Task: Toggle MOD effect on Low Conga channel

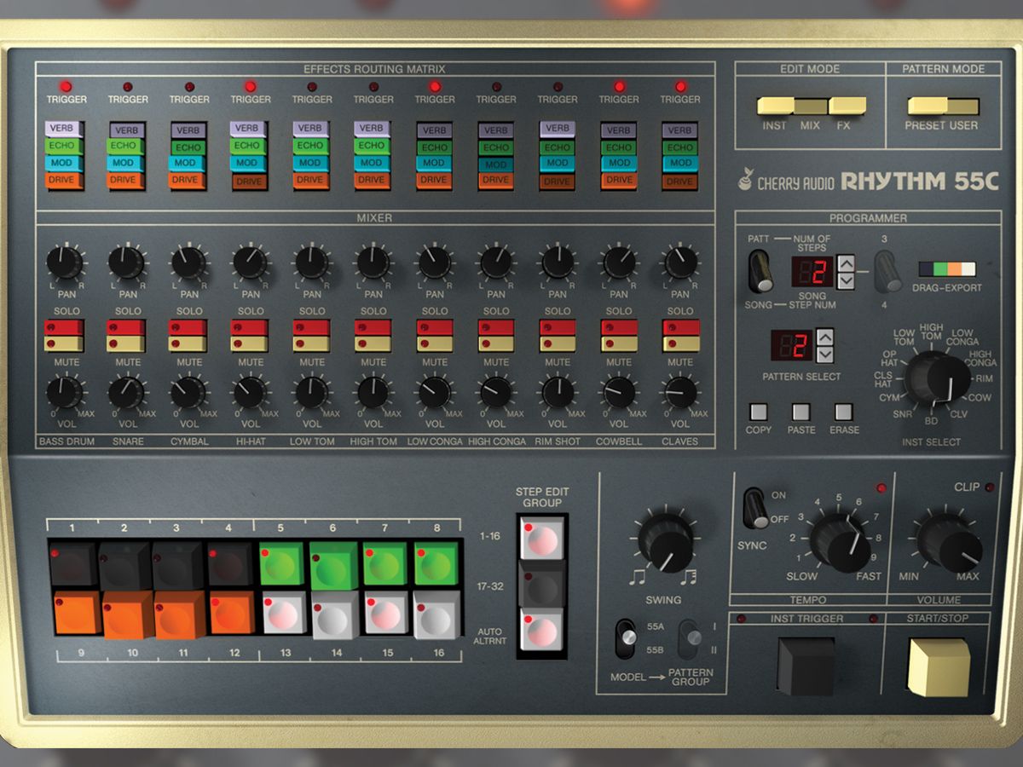Action: (434, 163)
